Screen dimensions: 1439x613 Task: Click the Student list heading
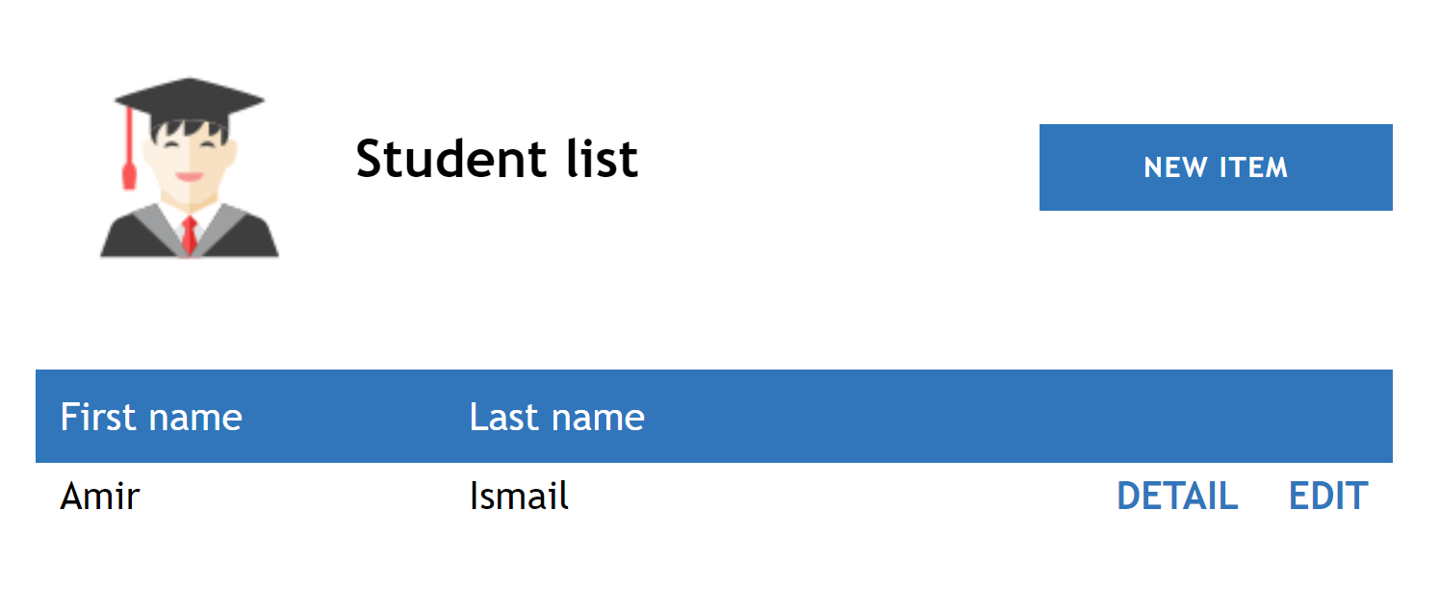point(497,159)
